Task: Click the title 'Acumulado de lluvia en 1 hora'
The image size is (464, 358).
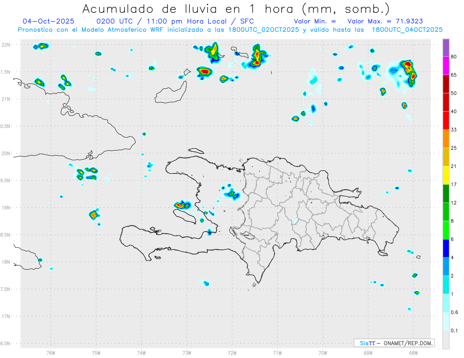Action: 189,8
